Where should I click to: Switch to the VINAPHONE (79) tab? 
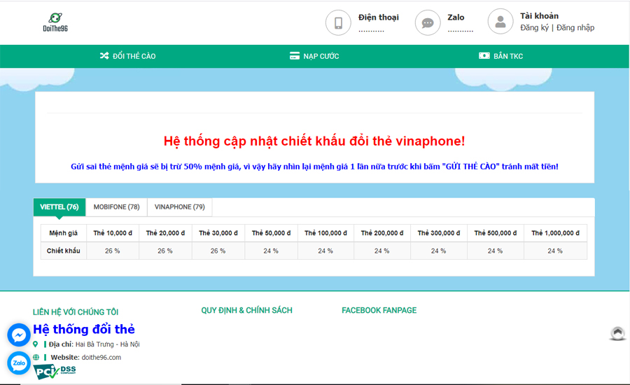pyautogui.click(x=180, y=207)
